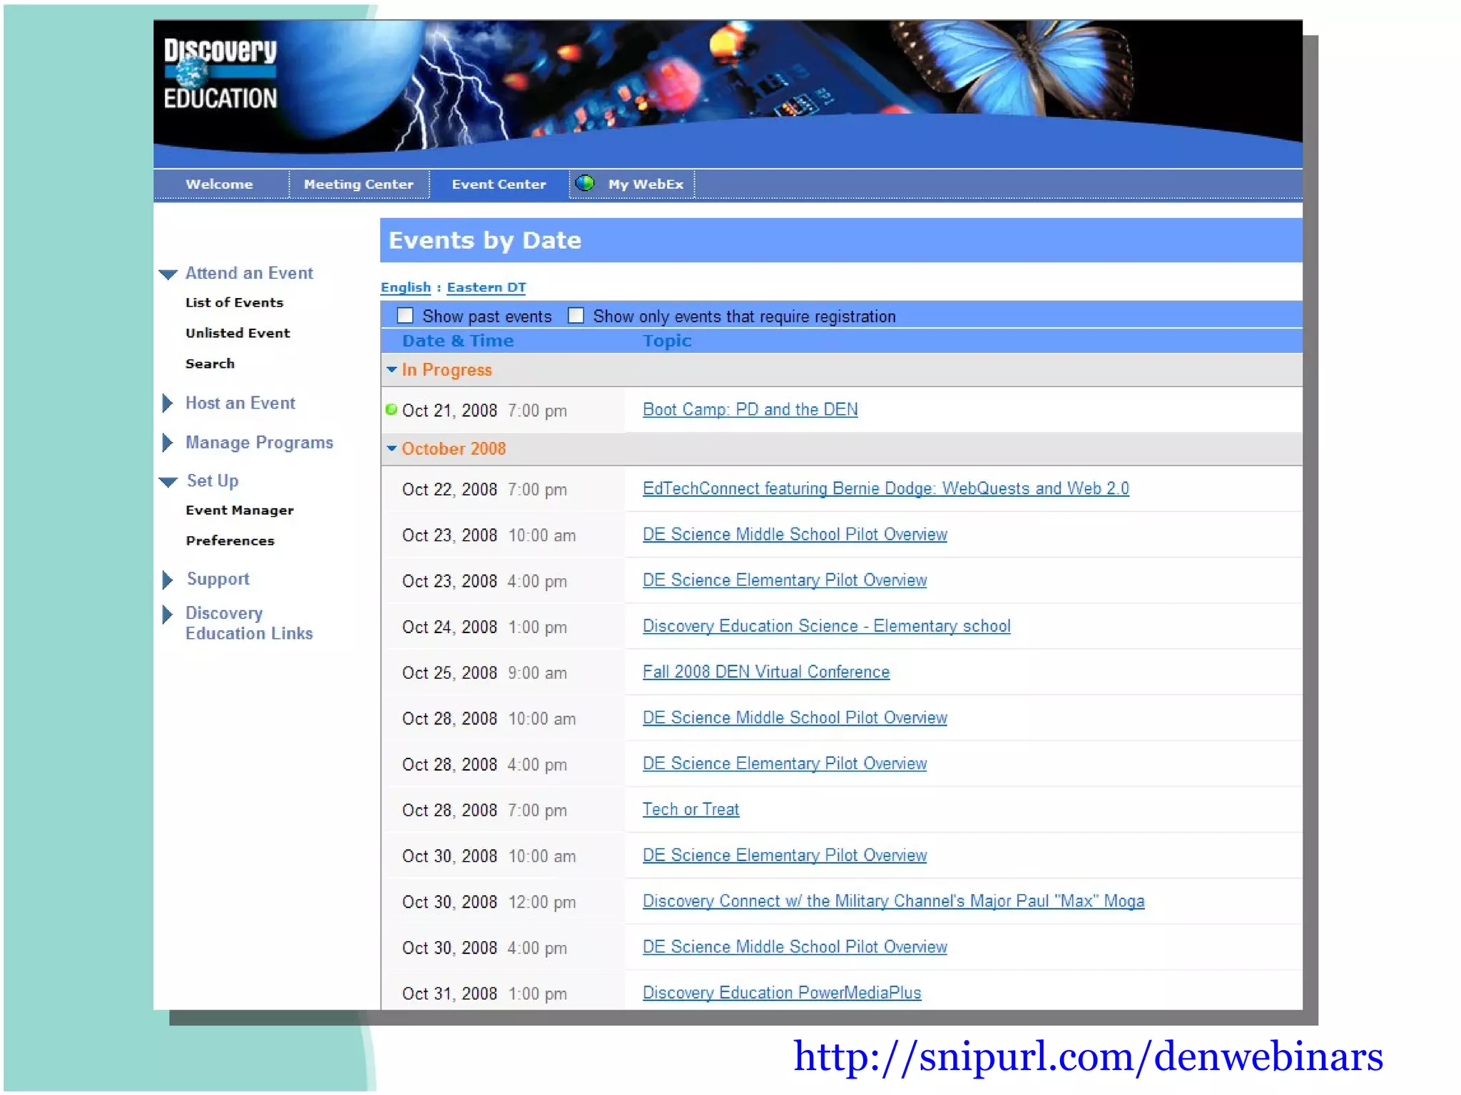Click the Support heading
Image resolution: width=1461 pixels, height=1095 pixels.
click(x=218, y=579)
